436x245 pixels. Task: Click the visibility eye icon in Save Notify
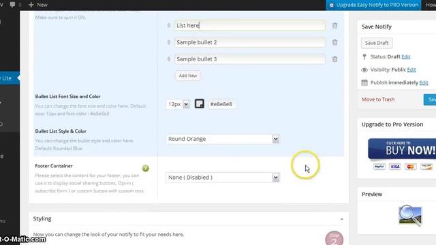[x=364, y=69]
